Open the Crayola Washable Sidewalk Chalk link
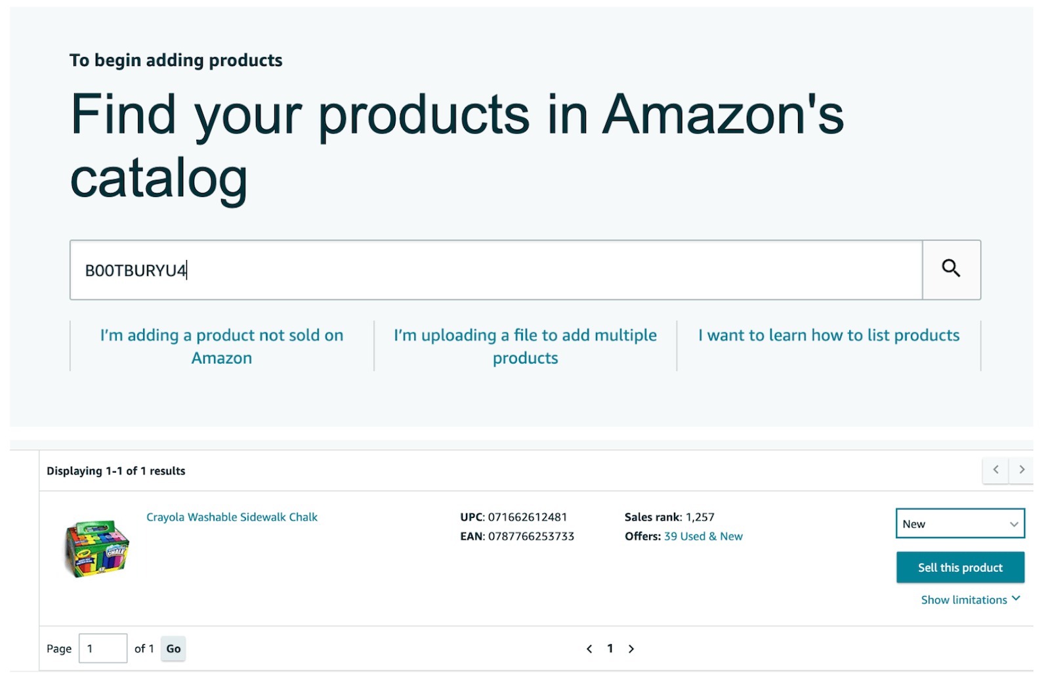This screenshot has height=688, width=1050. [232, 517]
